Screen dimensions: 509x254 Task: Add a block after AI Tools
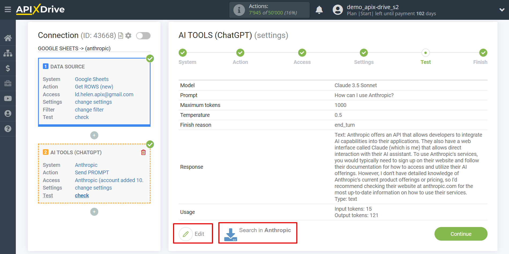[94, 212]
